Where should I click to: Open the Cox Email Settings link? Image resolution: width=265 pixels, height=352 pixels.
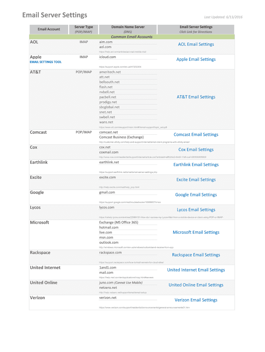click(196, 150)
